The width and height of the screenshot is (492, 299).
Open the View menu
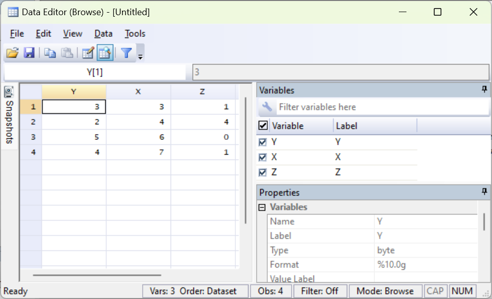(72, 33)
